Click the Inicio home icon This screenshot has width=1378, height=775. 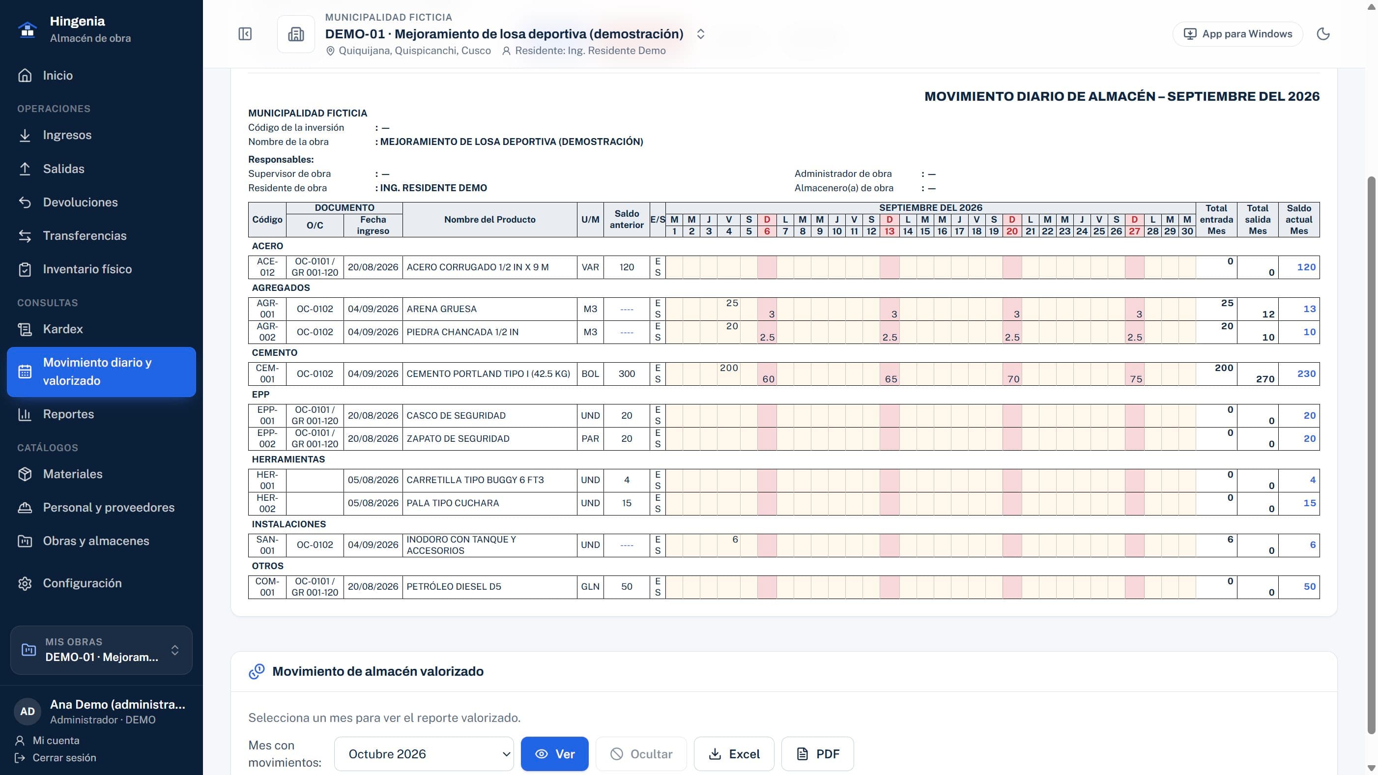click(x=25, y=75)
